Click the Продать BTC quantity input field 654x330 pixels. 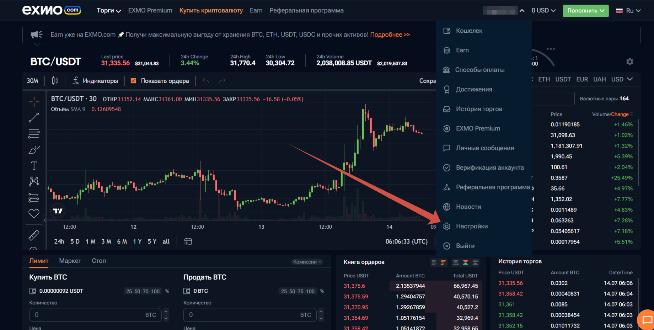click(x=250, y=315)
